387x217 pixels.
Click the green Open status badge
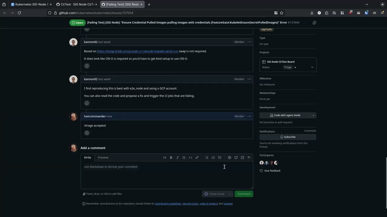77,23
